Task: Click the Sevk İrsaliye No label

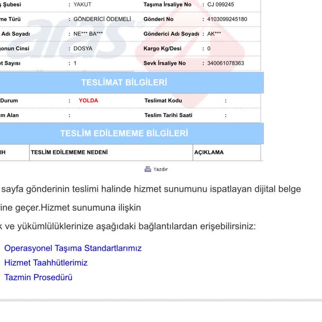Action: [164, 63]
